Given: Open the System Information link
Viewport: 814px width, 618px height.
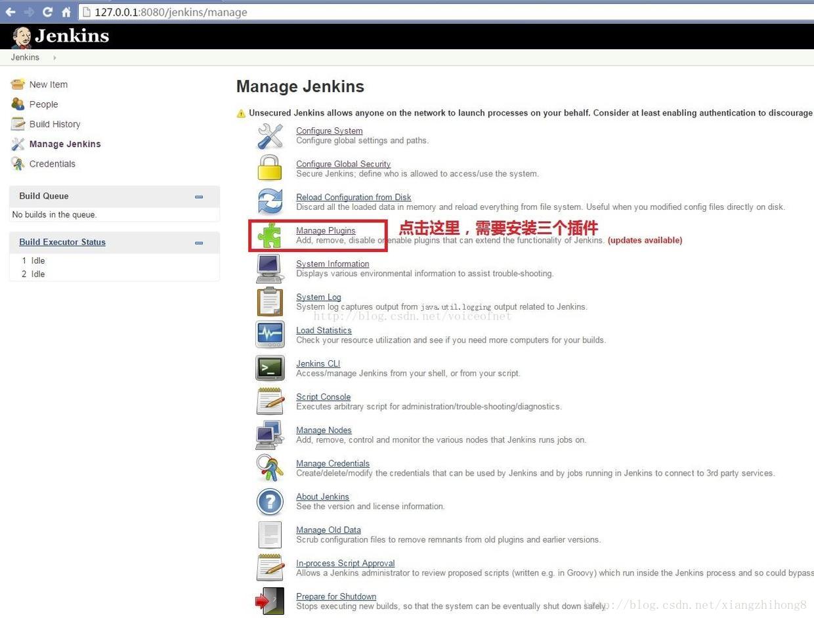Looking at the screenshot, I should pyautogui.click(x=333, y=264).
